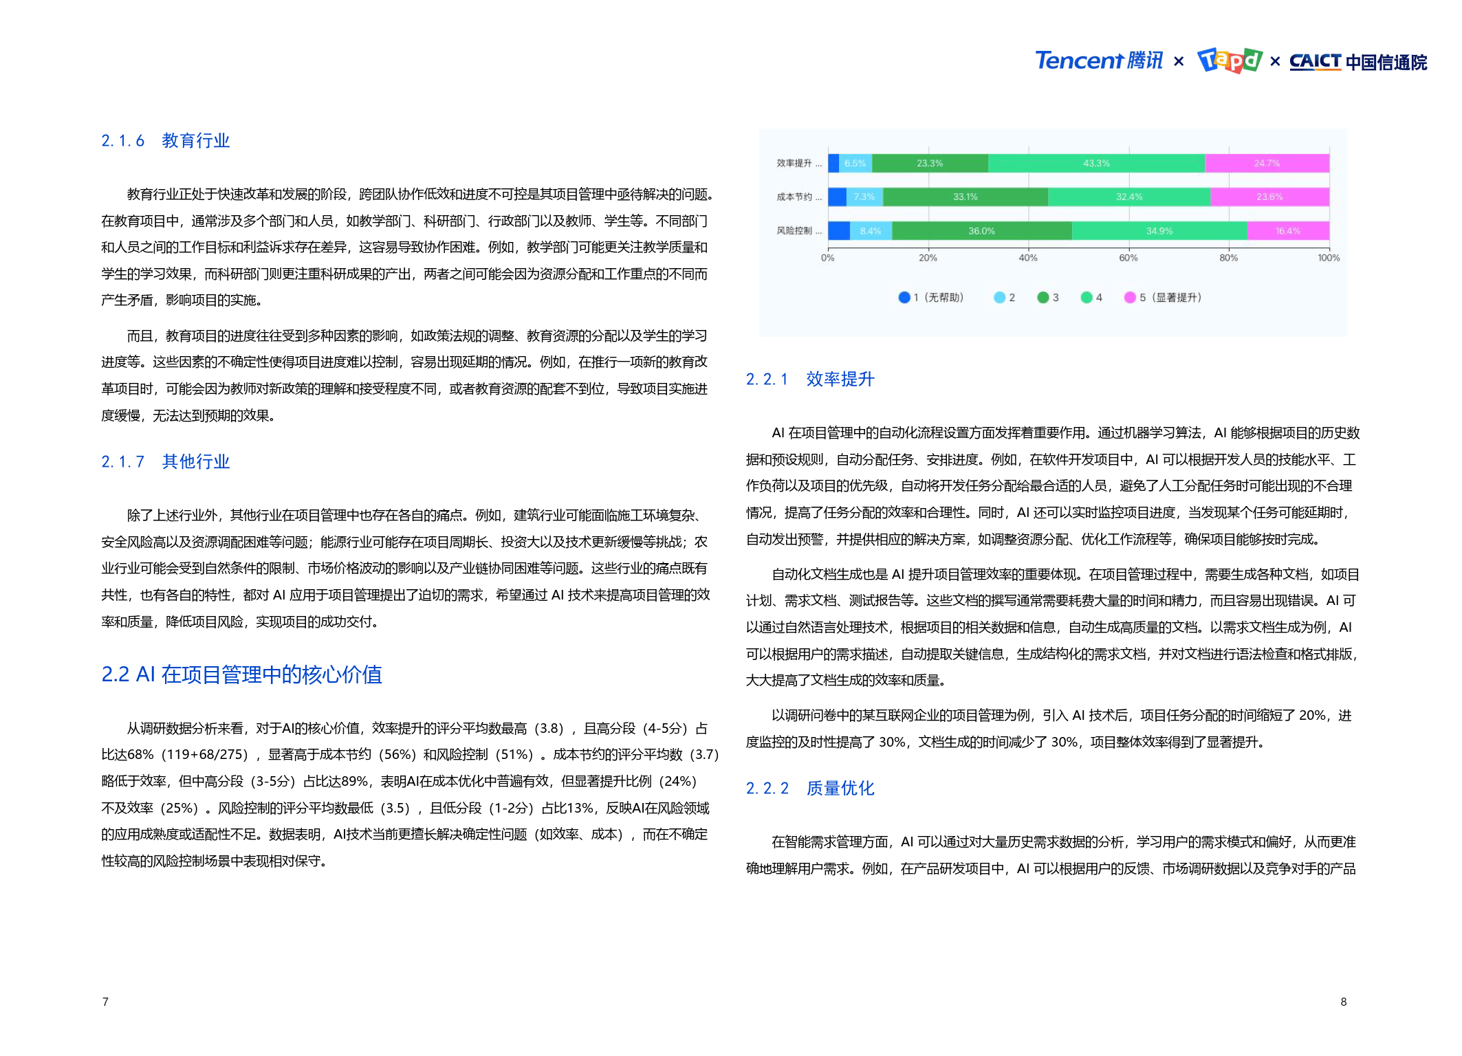
Task: Open the 2.2.2 质量优化 section heading
Action: (810, 789)
